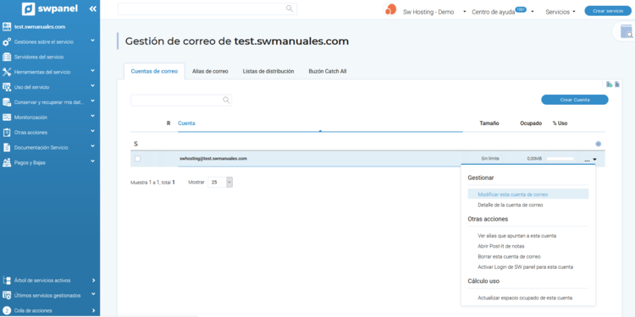Click the Gestiones sobre el servicio gears icon
Screen dimensions: 635x317
7,41
